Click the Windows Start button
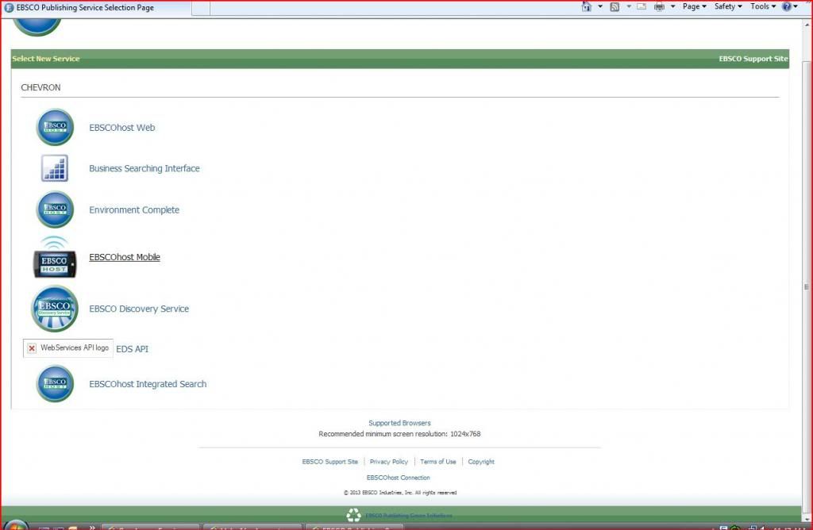 tap(16, 525)
